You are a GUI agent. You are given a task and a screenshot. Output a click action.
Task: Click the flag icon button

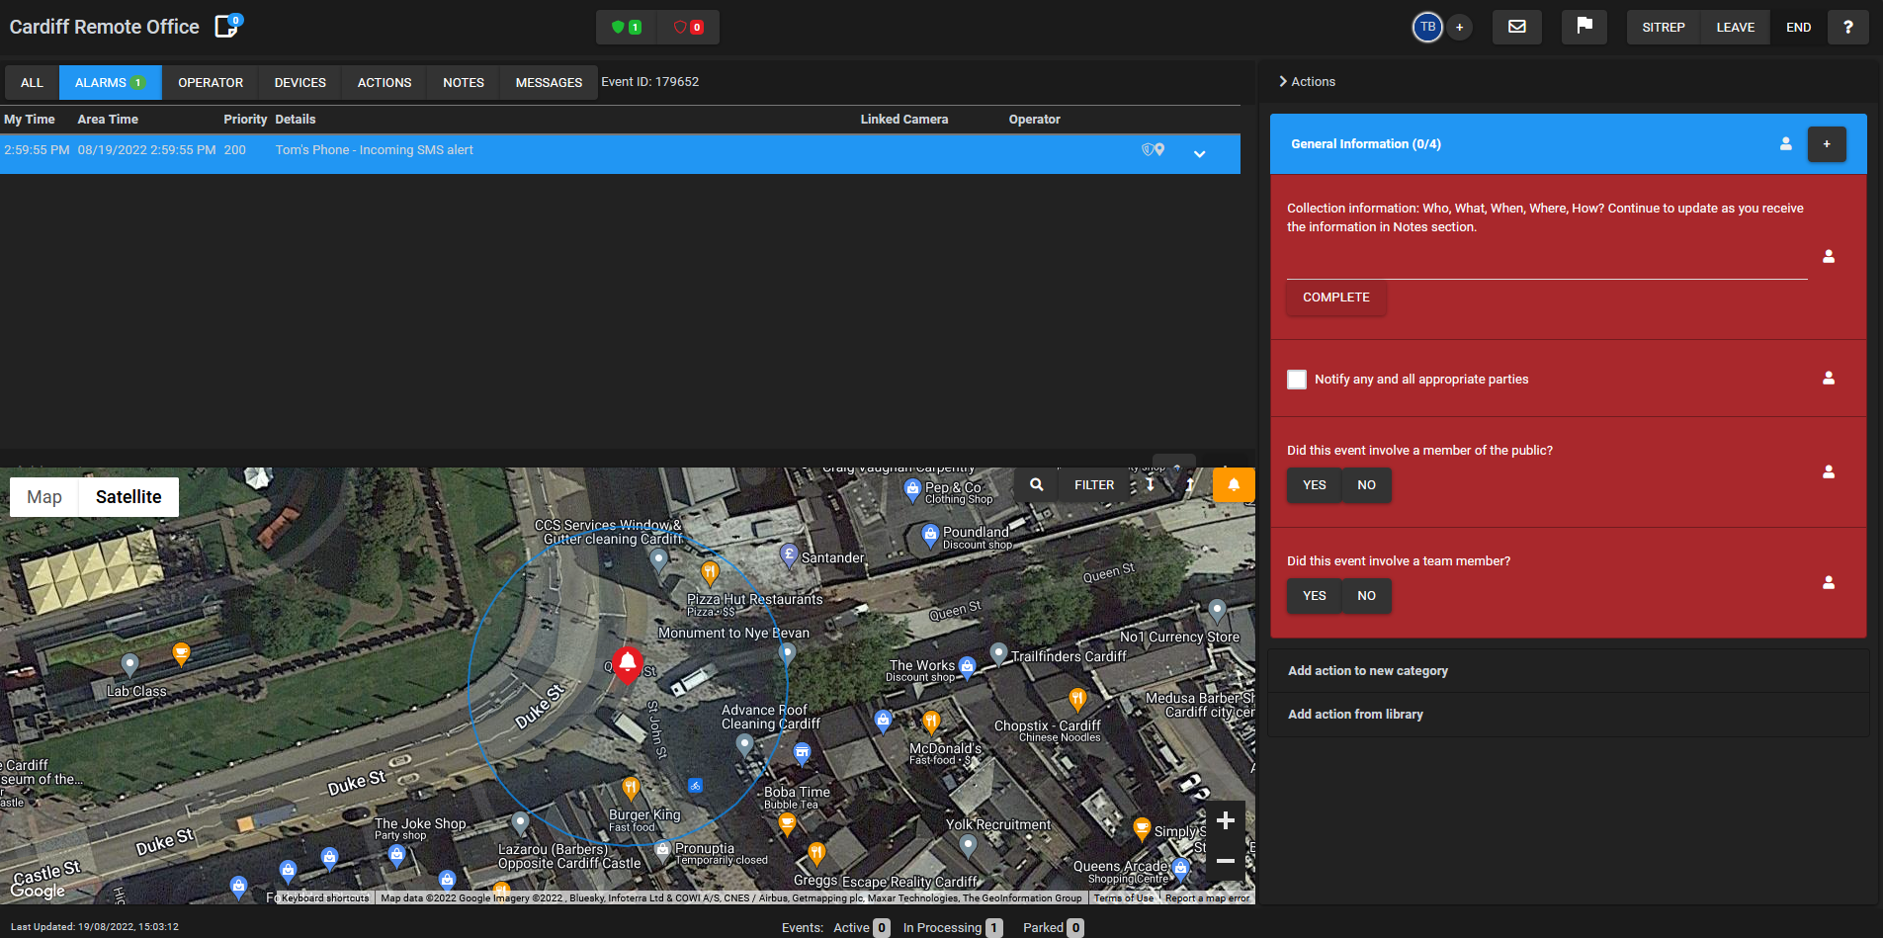1584,27
